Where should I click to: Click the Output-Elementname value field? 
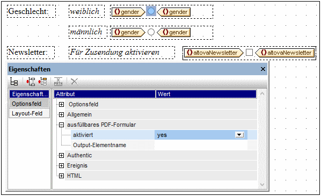201,145
